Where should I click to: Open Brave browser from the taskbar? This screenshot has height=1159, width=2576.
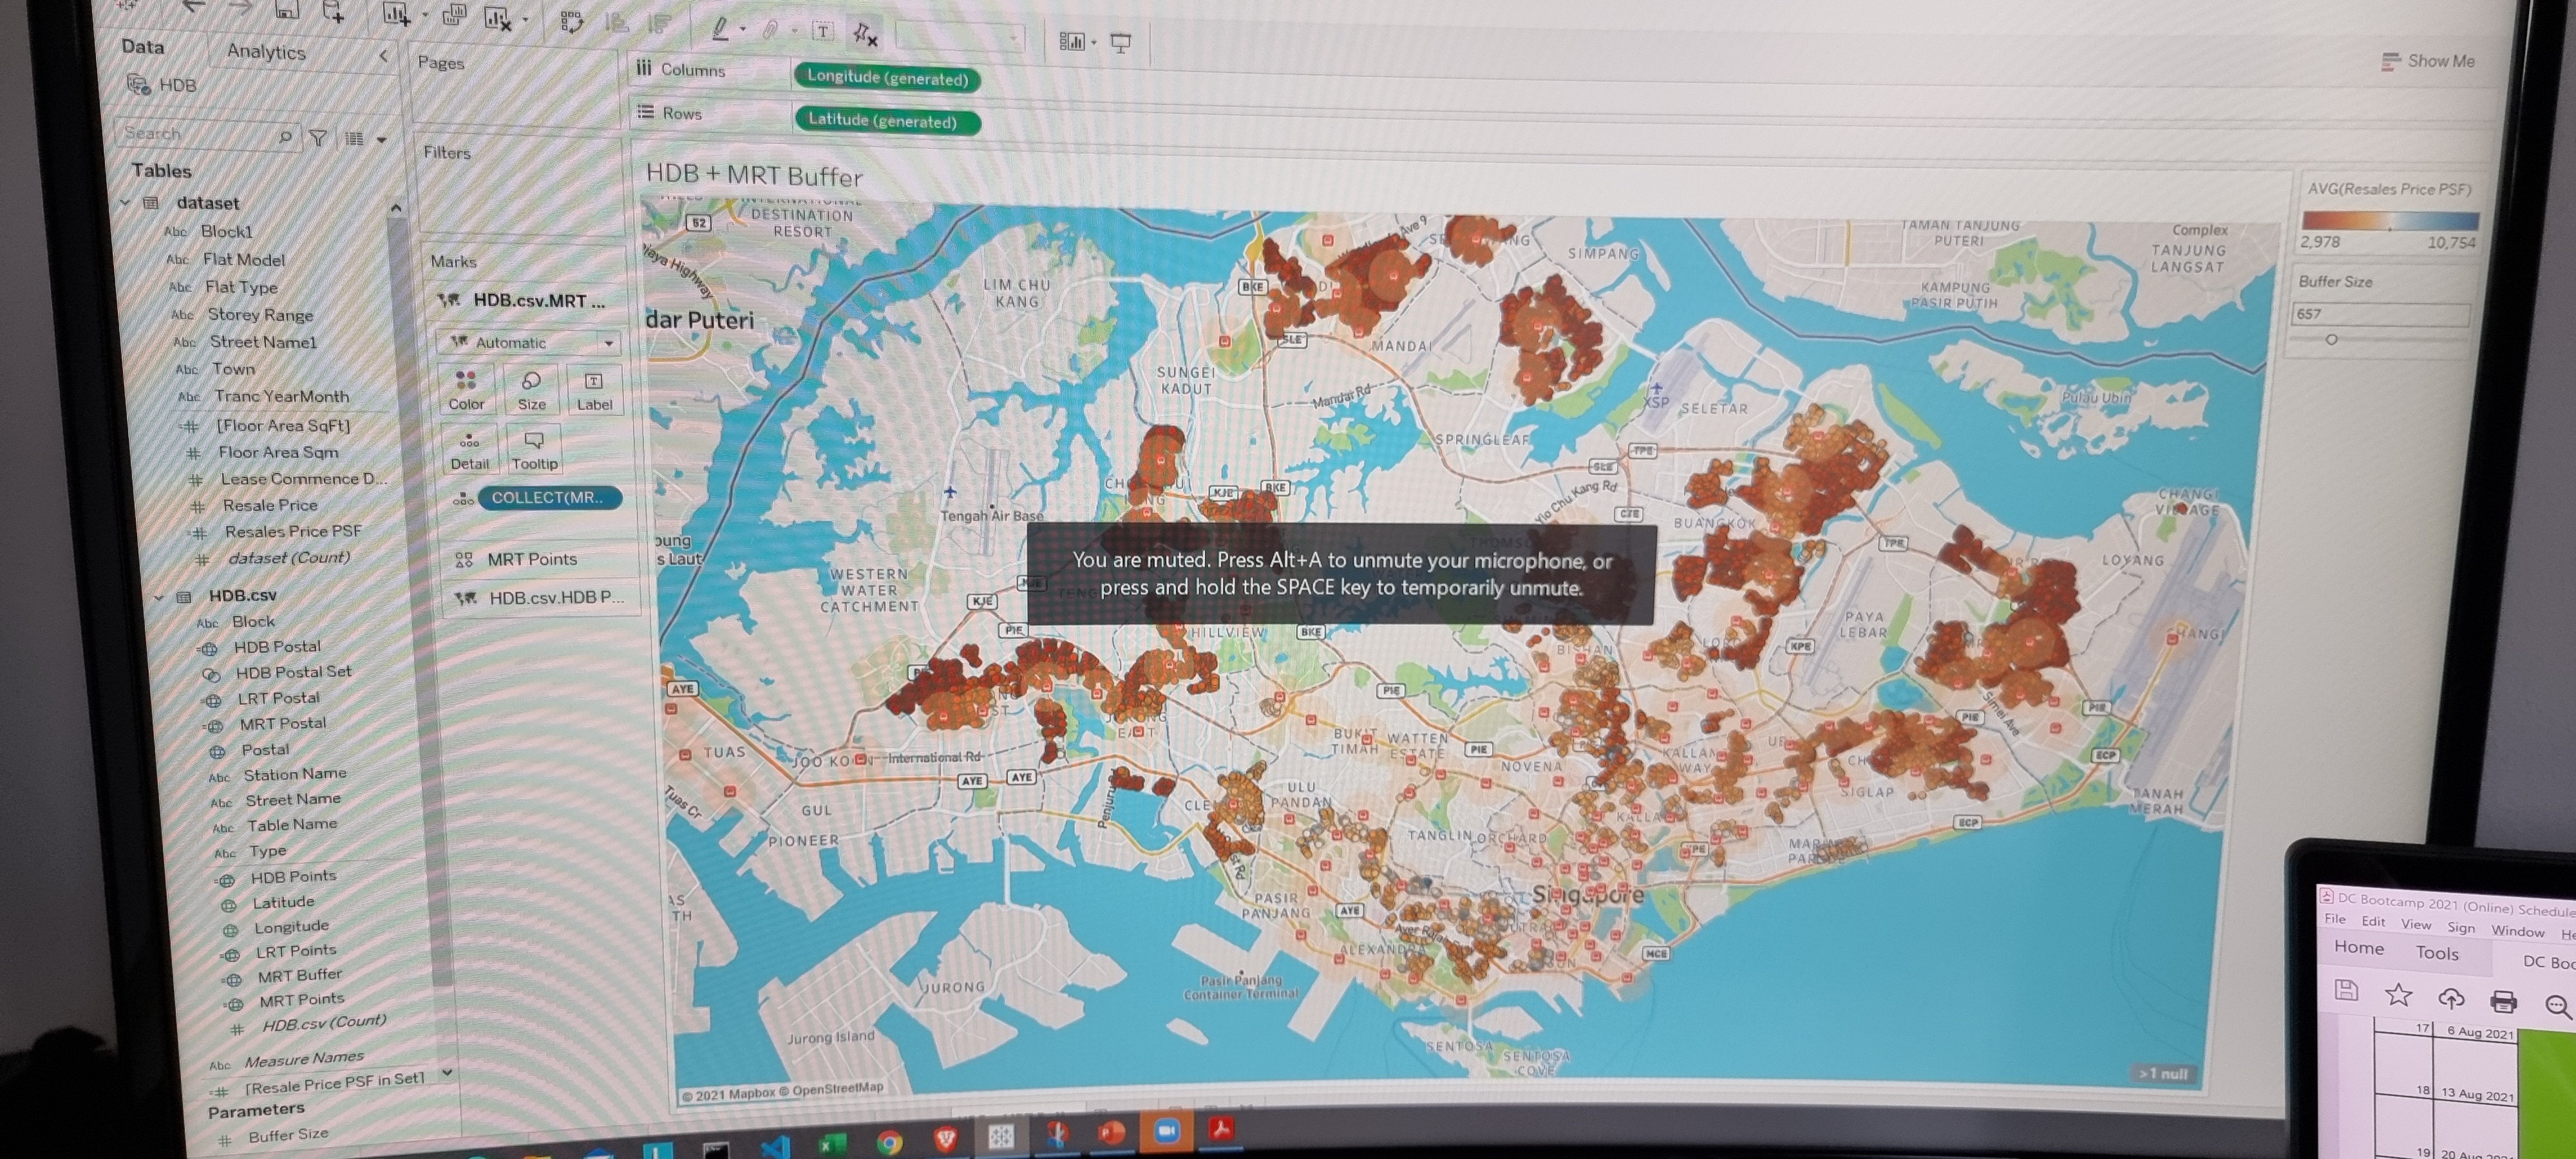click(x=945, y=1138)
